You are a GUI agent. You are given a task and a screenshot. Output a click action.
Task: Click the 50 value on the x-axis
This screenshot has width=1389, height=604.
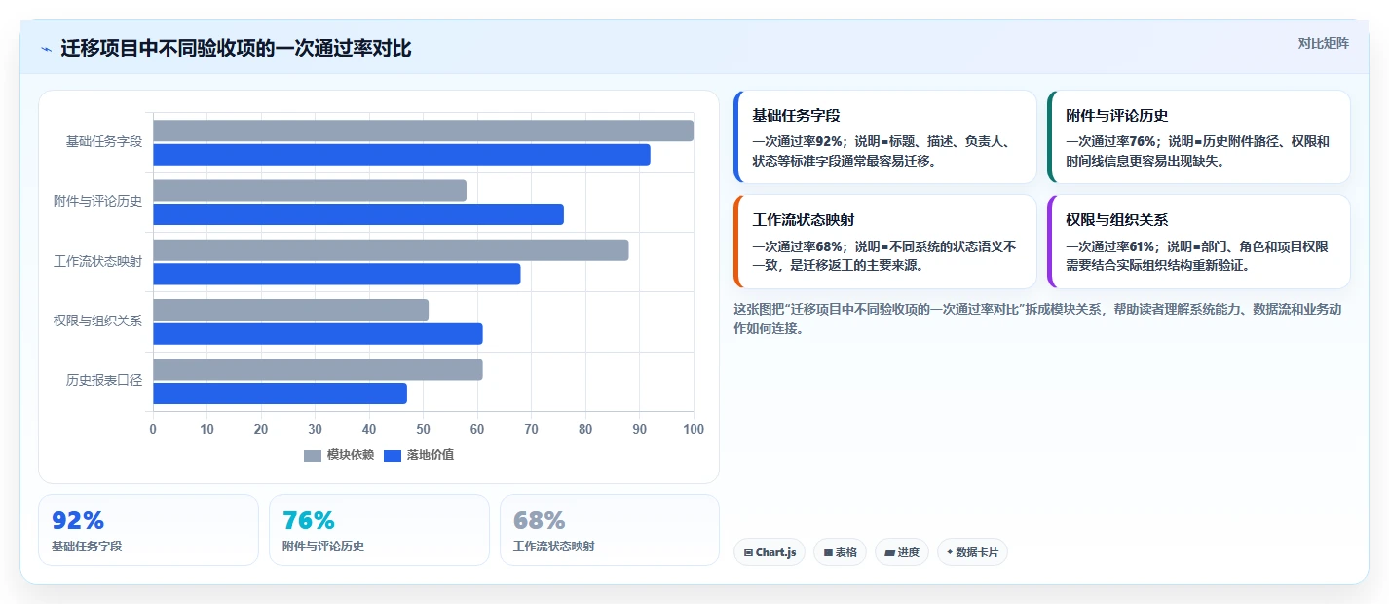423,429
